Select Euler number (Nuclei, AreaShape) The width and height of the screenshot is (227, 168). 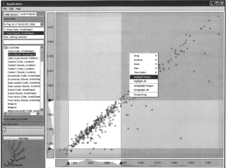click(24, 86)
